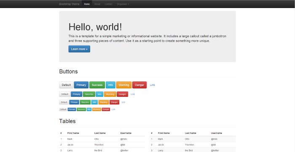
Task: Click the small Primary button
Action: pos(74,102)
